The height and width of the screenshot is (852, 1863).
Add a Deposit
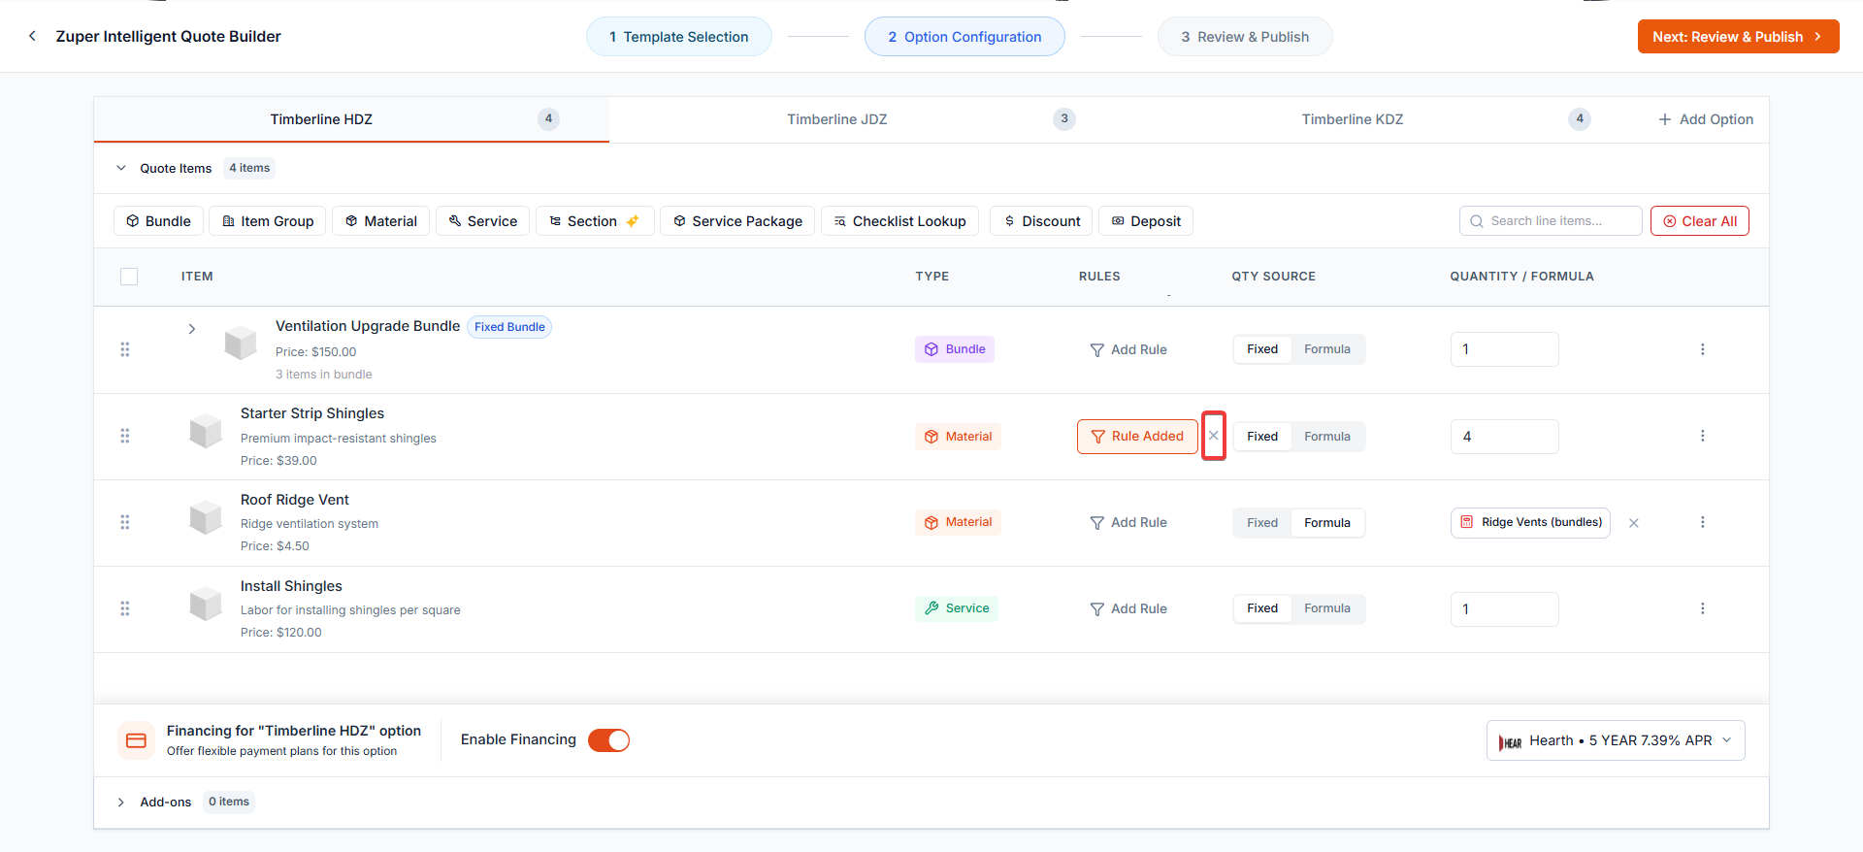tap(1146, 221)
